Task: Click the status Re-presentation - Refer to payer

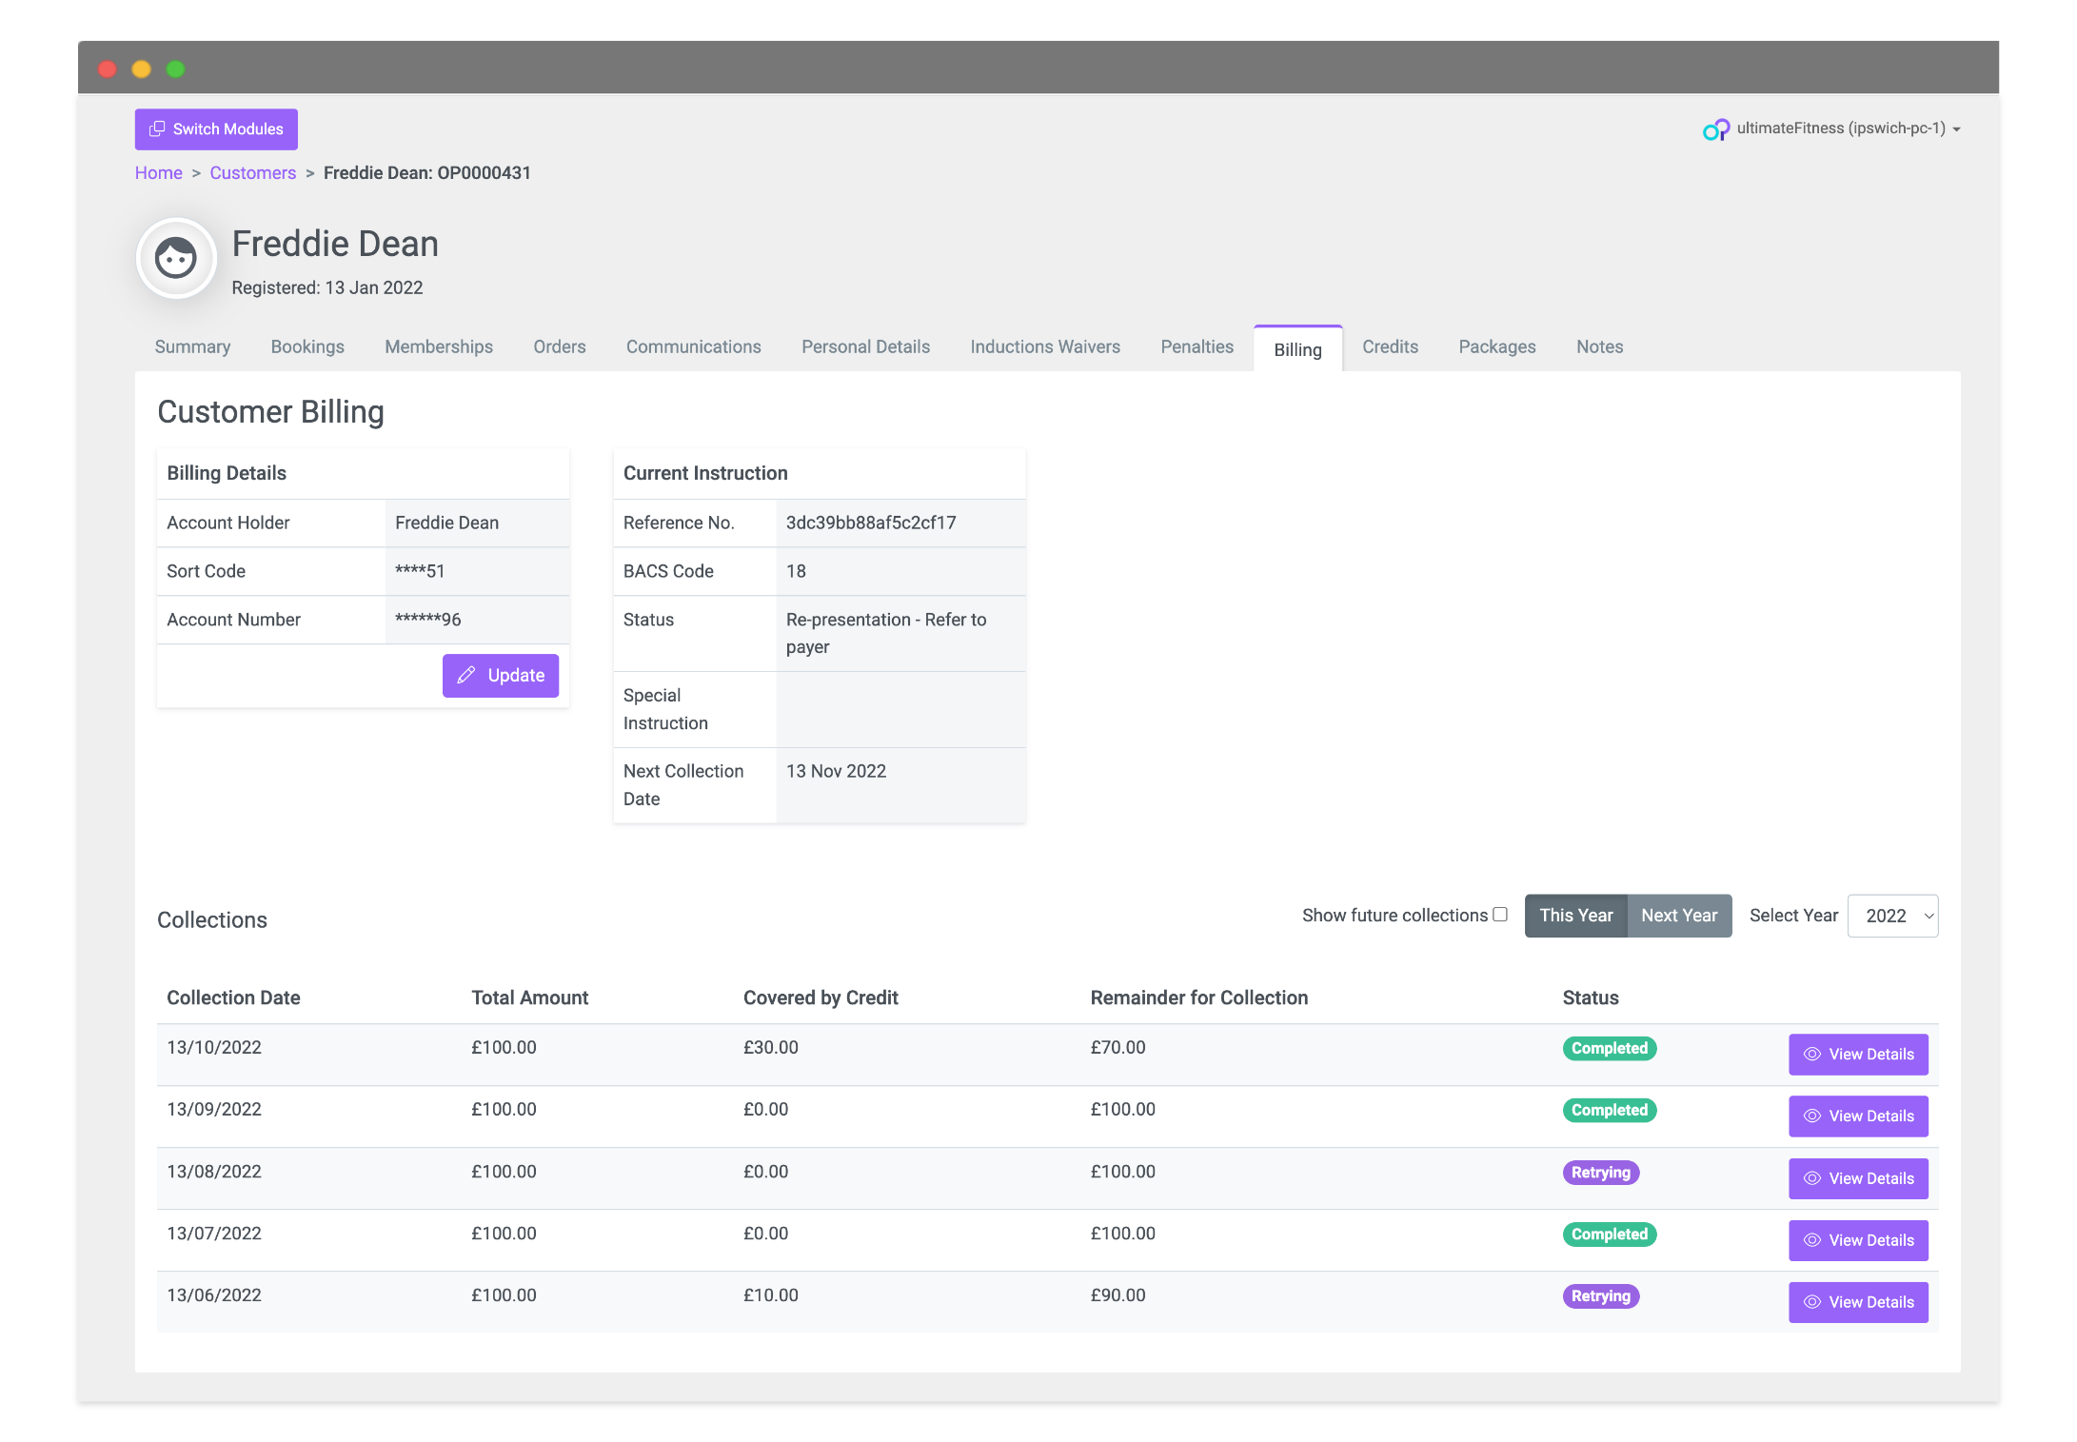Action: pyautogui.click(x=886, y=633)
